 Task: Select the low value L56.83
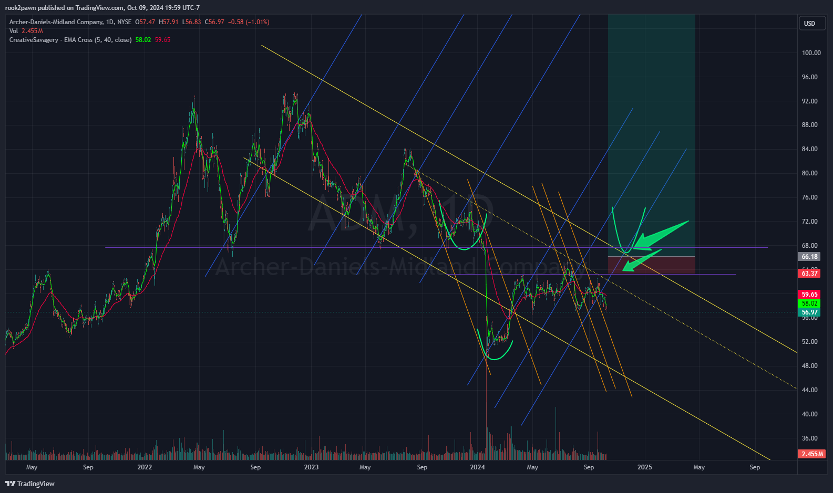(x=191, y=22)
